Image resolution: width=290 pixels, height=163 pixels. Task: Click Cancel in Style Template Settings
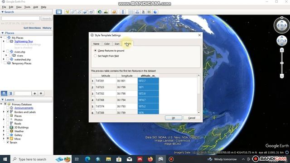pos(192,118)
